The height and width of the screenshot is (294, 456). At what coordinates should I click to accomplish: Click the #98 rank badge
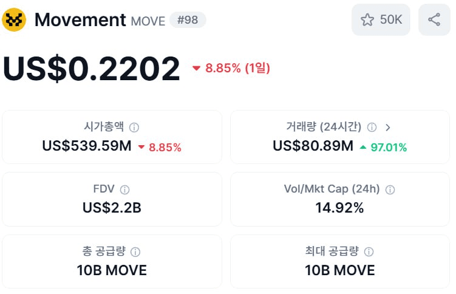point(188,20)
